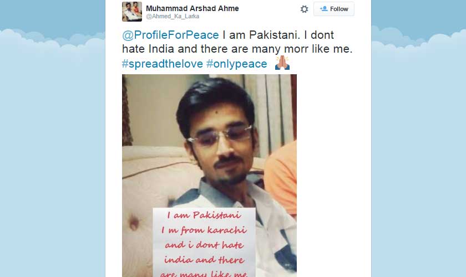Click the Follow button
This screenshot has height=277, width=466.
(x=334, y=9)
